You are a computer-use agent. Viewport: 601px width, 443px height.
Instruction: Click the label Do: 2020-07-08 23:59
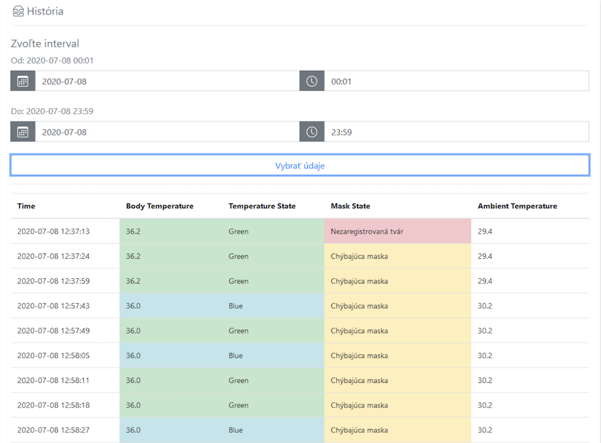click(52, 111)
